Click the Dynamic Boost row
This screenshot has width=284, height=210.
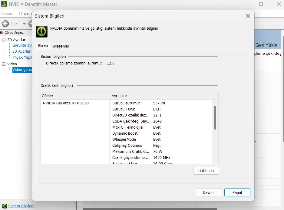(161, 133)
